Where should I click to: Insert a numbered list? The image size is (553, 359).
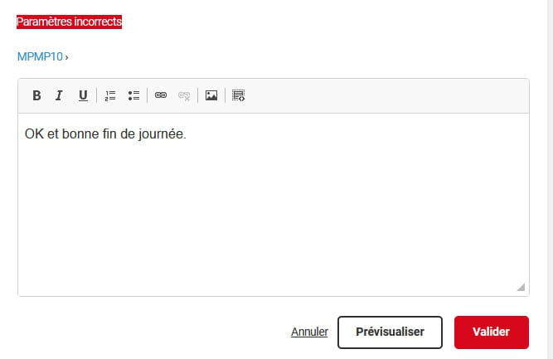click(x=110, y=95)
